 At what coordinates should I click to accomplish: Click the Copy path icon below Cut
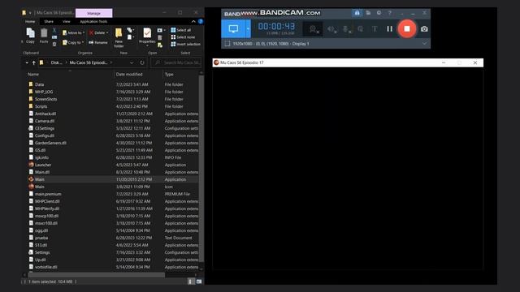point(54,37)
